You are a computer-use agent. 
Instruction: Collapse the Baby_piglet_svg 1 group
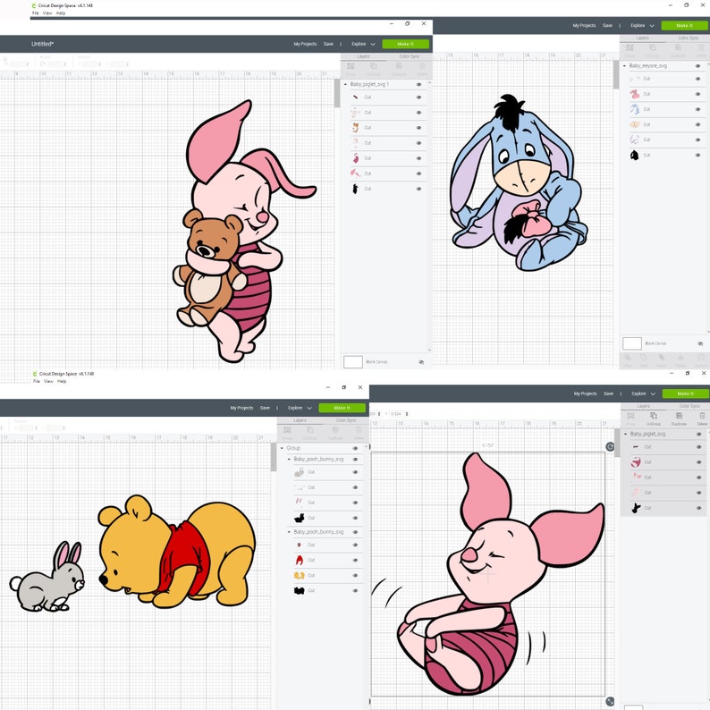345,85
